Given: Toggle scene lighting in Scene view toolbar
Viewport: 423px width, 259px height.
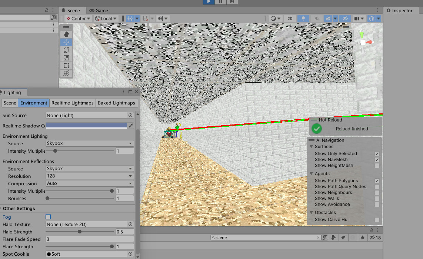Looking at the screenshot, I should [303, 18].
